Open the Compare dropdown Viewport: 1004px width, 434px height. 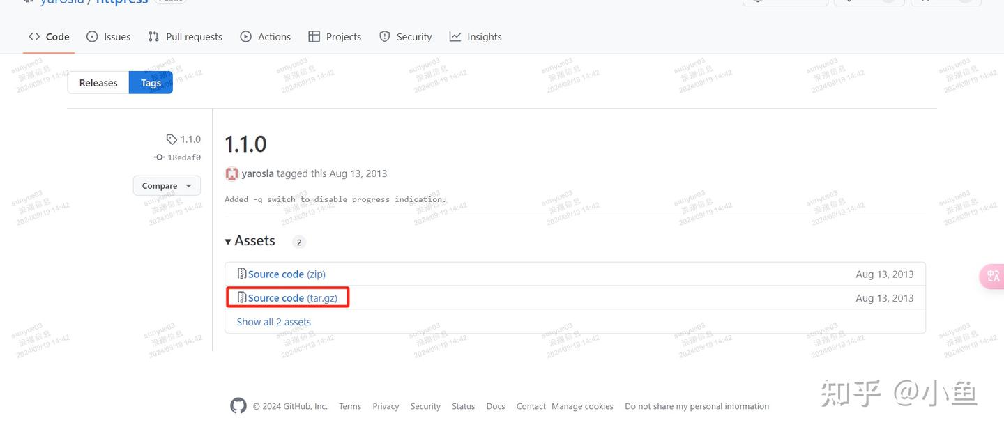tap(167, 186)
